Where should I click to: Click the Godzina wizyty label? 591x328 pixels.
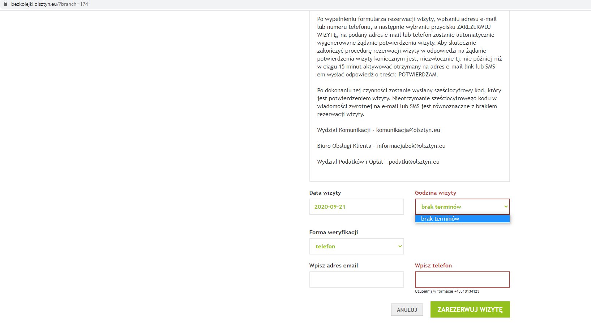click(435, 193)
